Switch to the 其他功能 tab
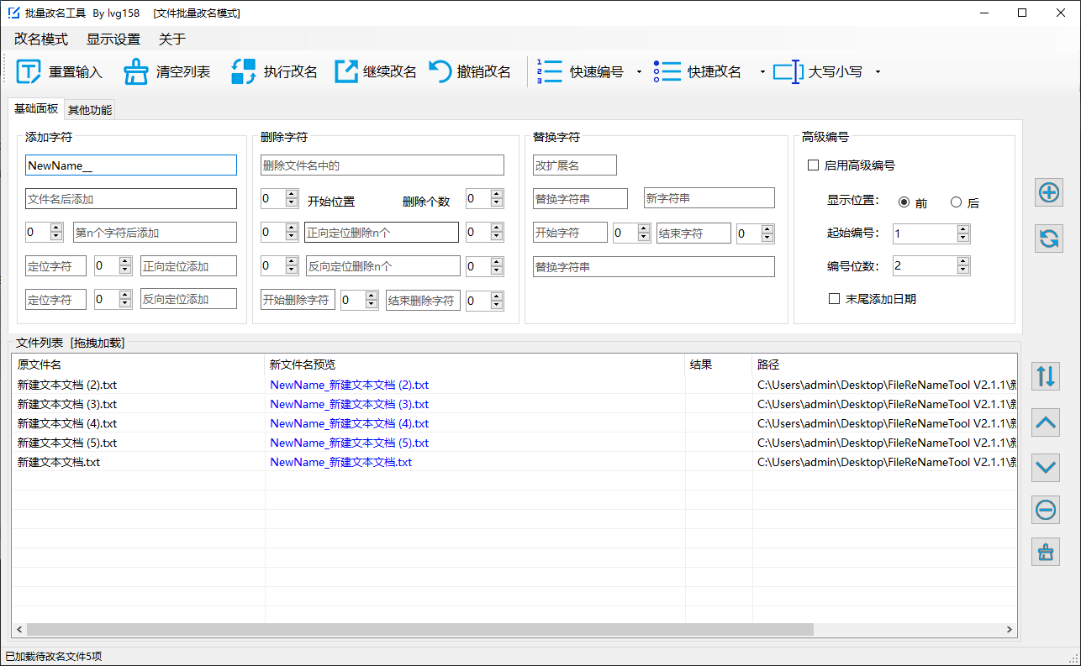The image size is (1081, 666). click(x=89, y=109)
